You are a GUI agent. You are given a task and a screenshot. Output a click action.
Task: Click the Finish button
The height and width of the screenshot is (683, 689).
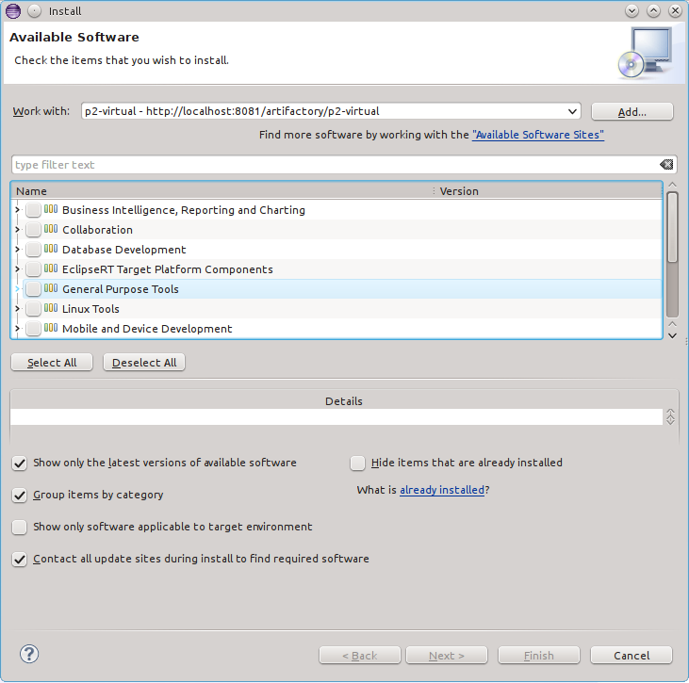(539, 656)
